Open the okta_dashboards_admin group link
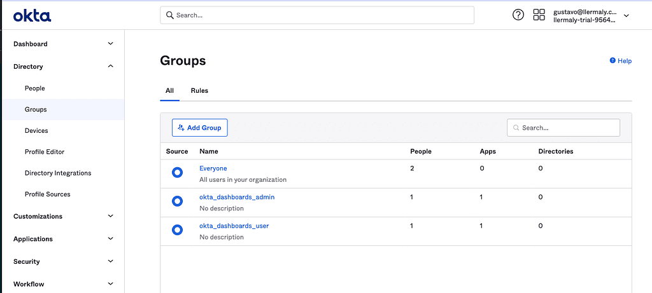This screenshot has height=293, width=652. coord(237,197)
